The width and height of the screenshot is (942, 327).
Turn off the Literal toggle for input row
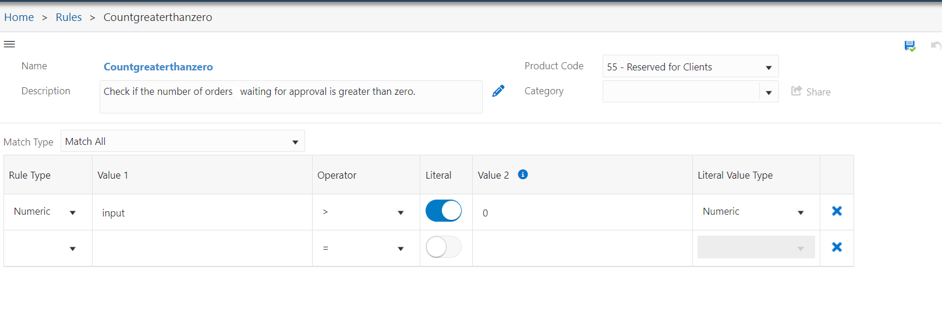click(x=444, y=211)
